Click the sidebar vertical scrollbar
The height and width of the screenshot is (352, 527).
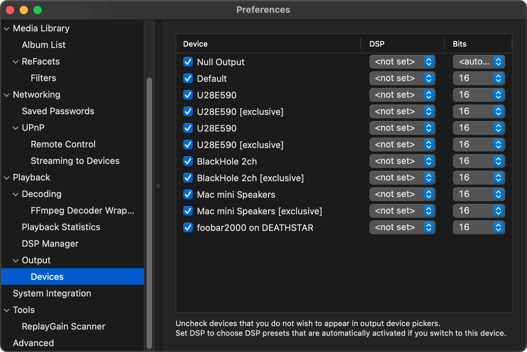[149, 207]
